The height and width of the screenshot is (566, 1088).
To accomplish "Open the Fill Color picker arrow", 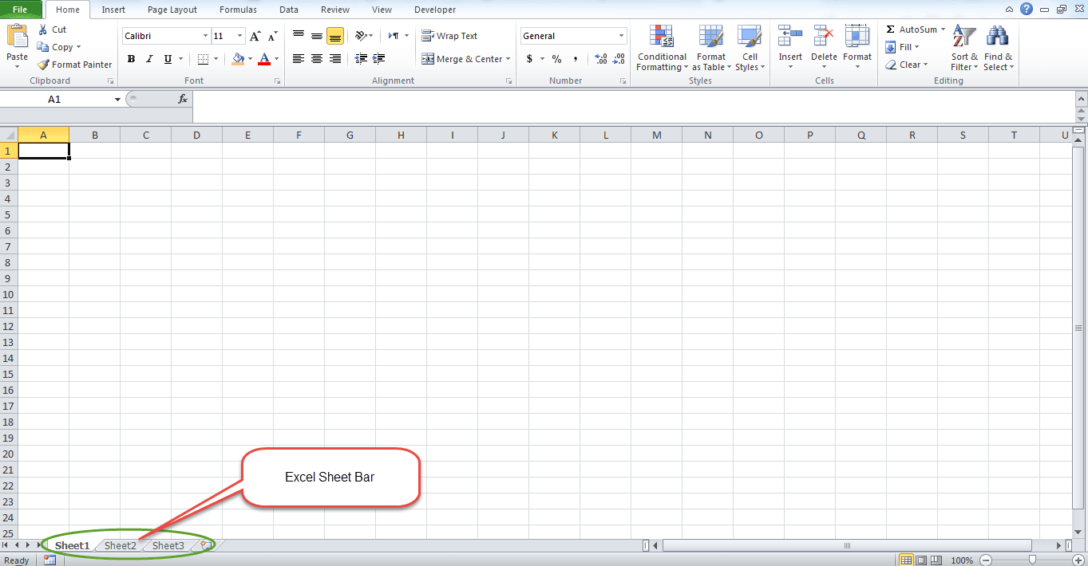I will point(250,59).
